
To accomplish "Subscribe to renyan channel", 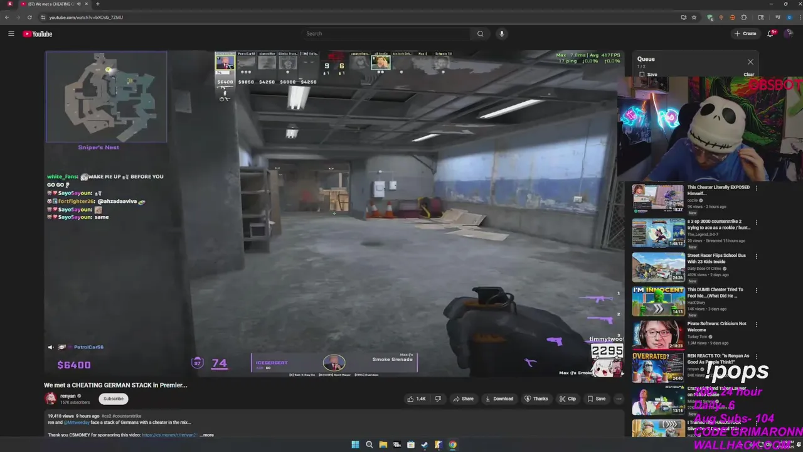I will click(x=114, y=399).
